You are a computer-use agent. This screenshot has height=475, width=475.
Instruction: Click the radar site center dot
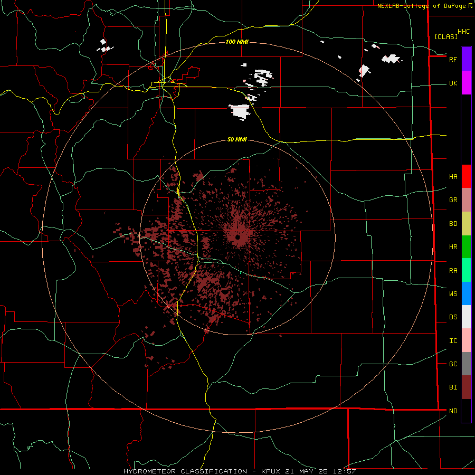(238, 237)
